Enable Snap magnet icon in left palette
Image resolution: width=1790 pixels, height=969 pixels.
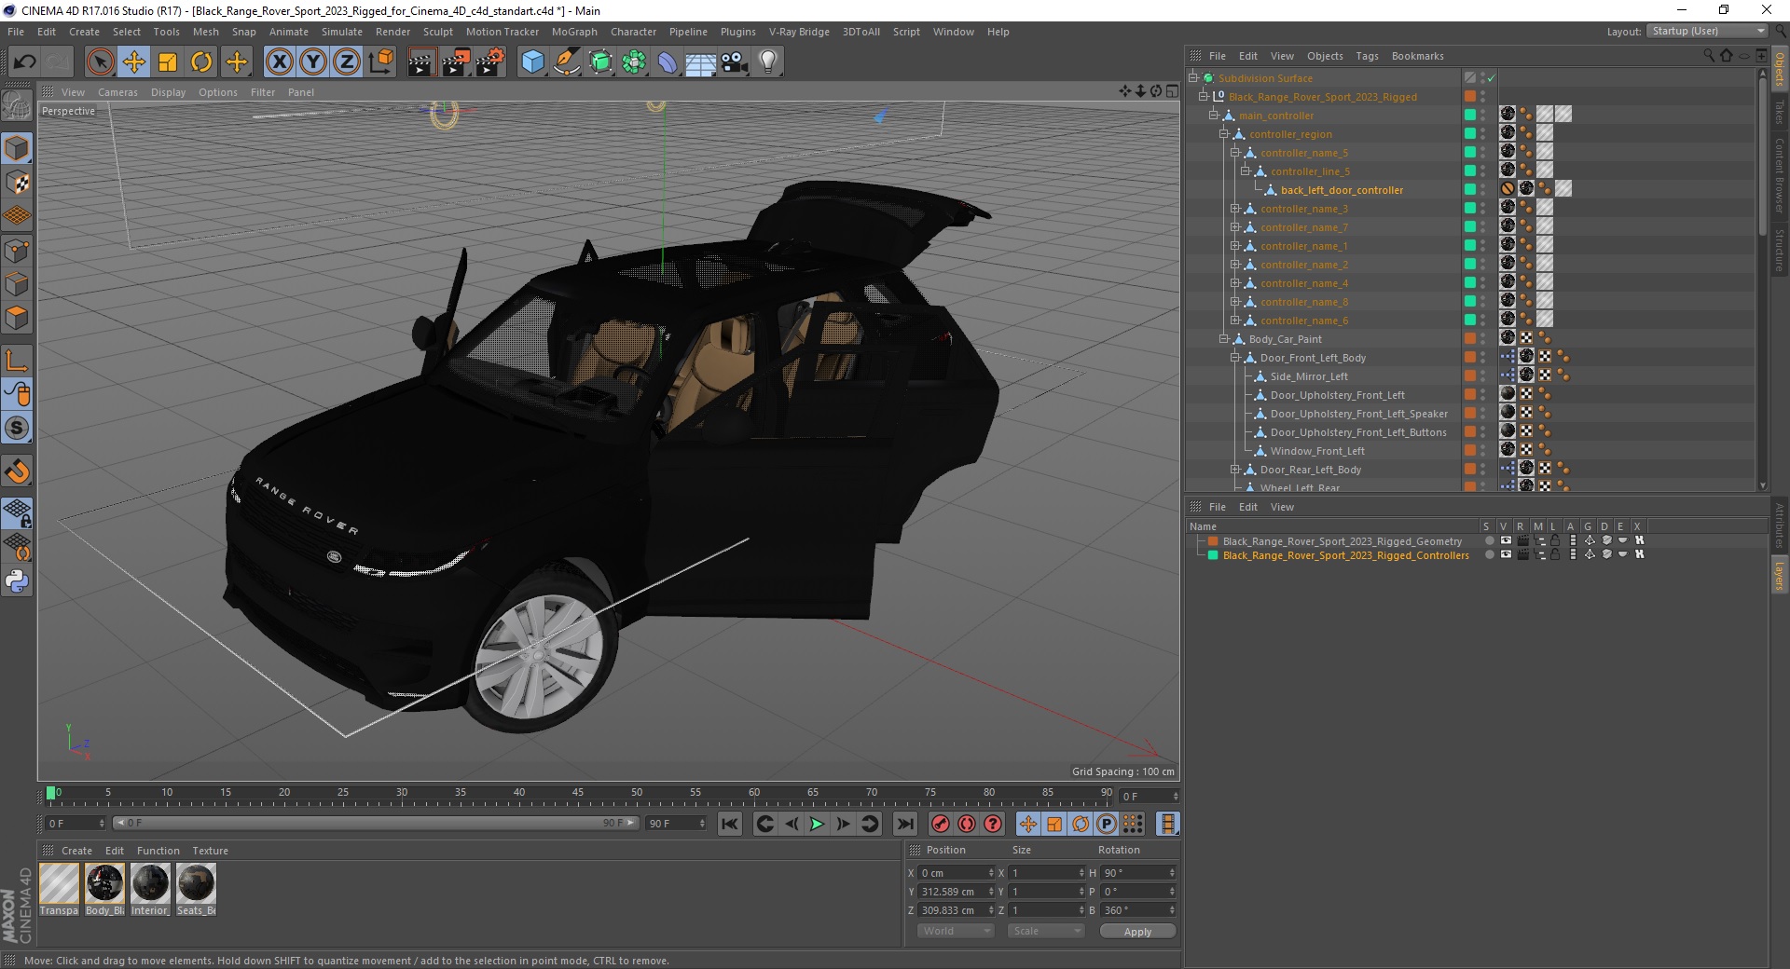tap(18, 471)
